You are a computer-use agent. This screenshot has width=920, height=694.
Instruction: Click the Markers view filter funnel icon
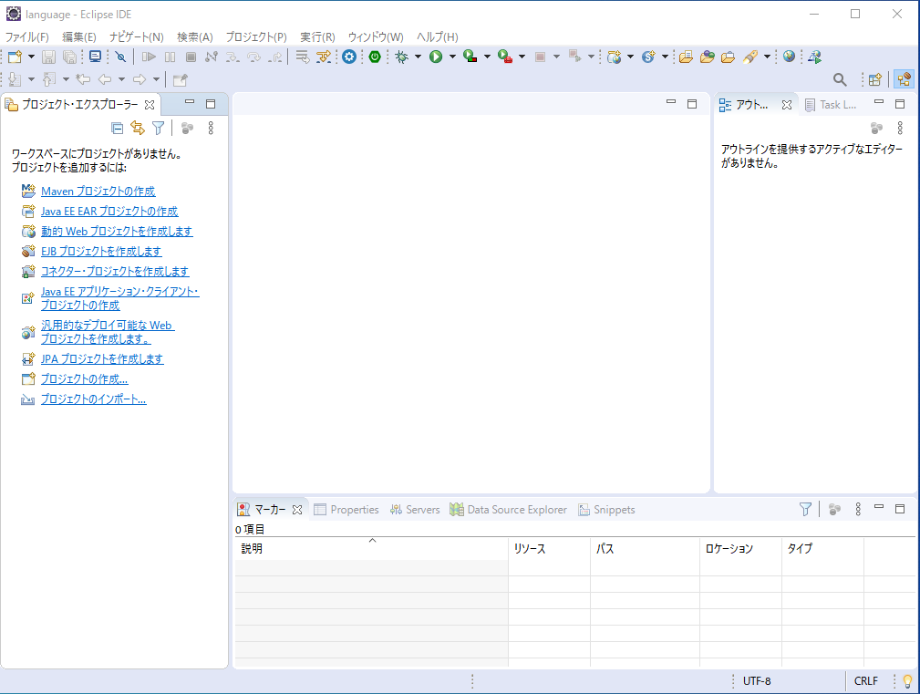tap(806, 509)
